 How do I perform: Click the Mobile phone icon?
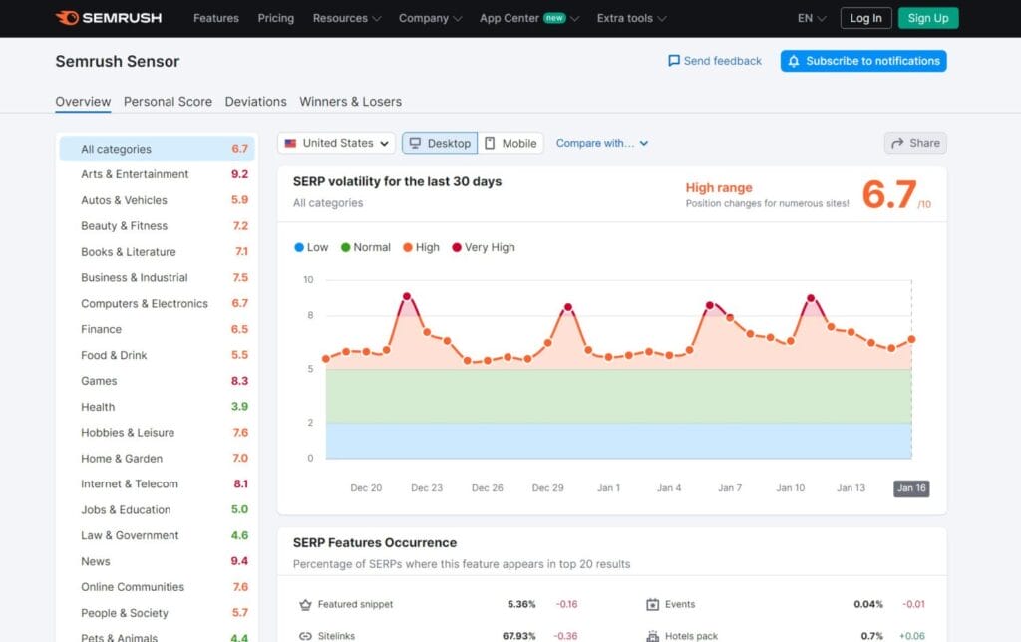point(490,143)
